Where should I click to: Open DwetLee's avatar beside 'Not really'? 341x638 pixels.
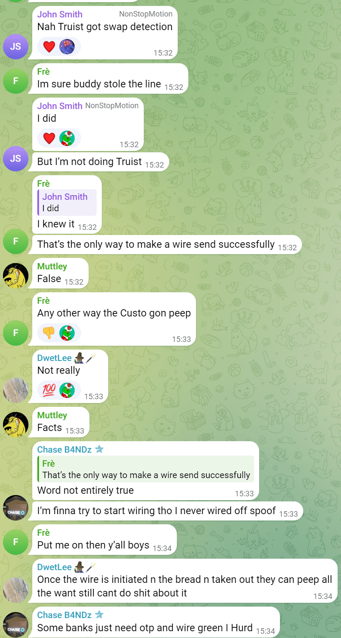[16, 390]
